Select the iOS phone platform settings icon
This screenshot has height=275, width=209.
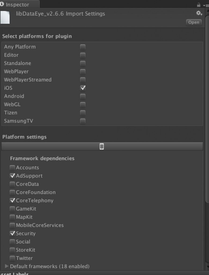coord(102,146)
